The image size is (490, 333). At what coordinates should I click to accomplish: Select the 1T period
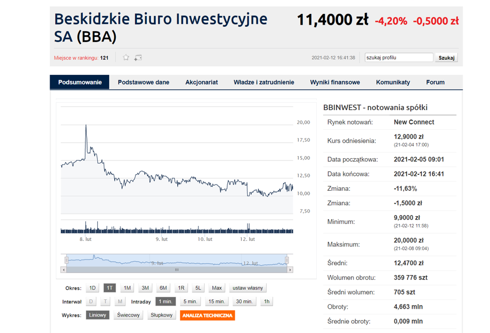coord(110,288)
